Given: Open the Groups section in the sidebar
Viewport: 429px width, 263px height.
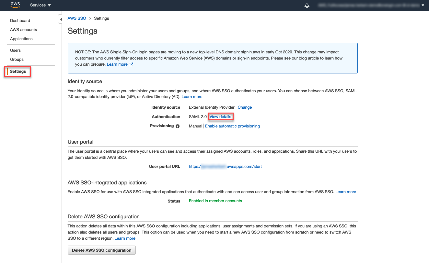Looking at the screenshot, I should click(x=17, y=59).
